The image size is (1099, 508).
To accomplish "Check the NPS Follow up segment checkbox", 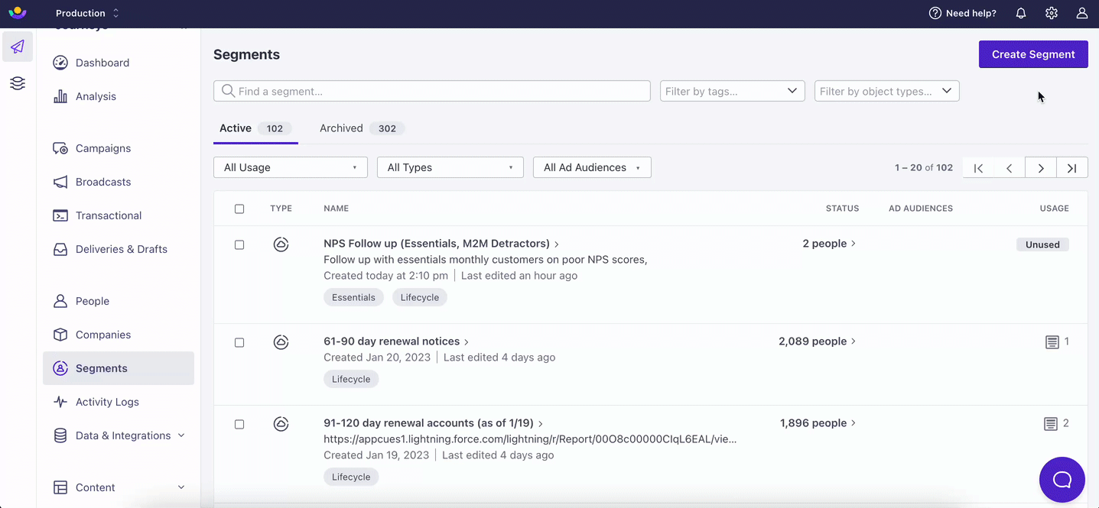I will click(x=239, y=244).
